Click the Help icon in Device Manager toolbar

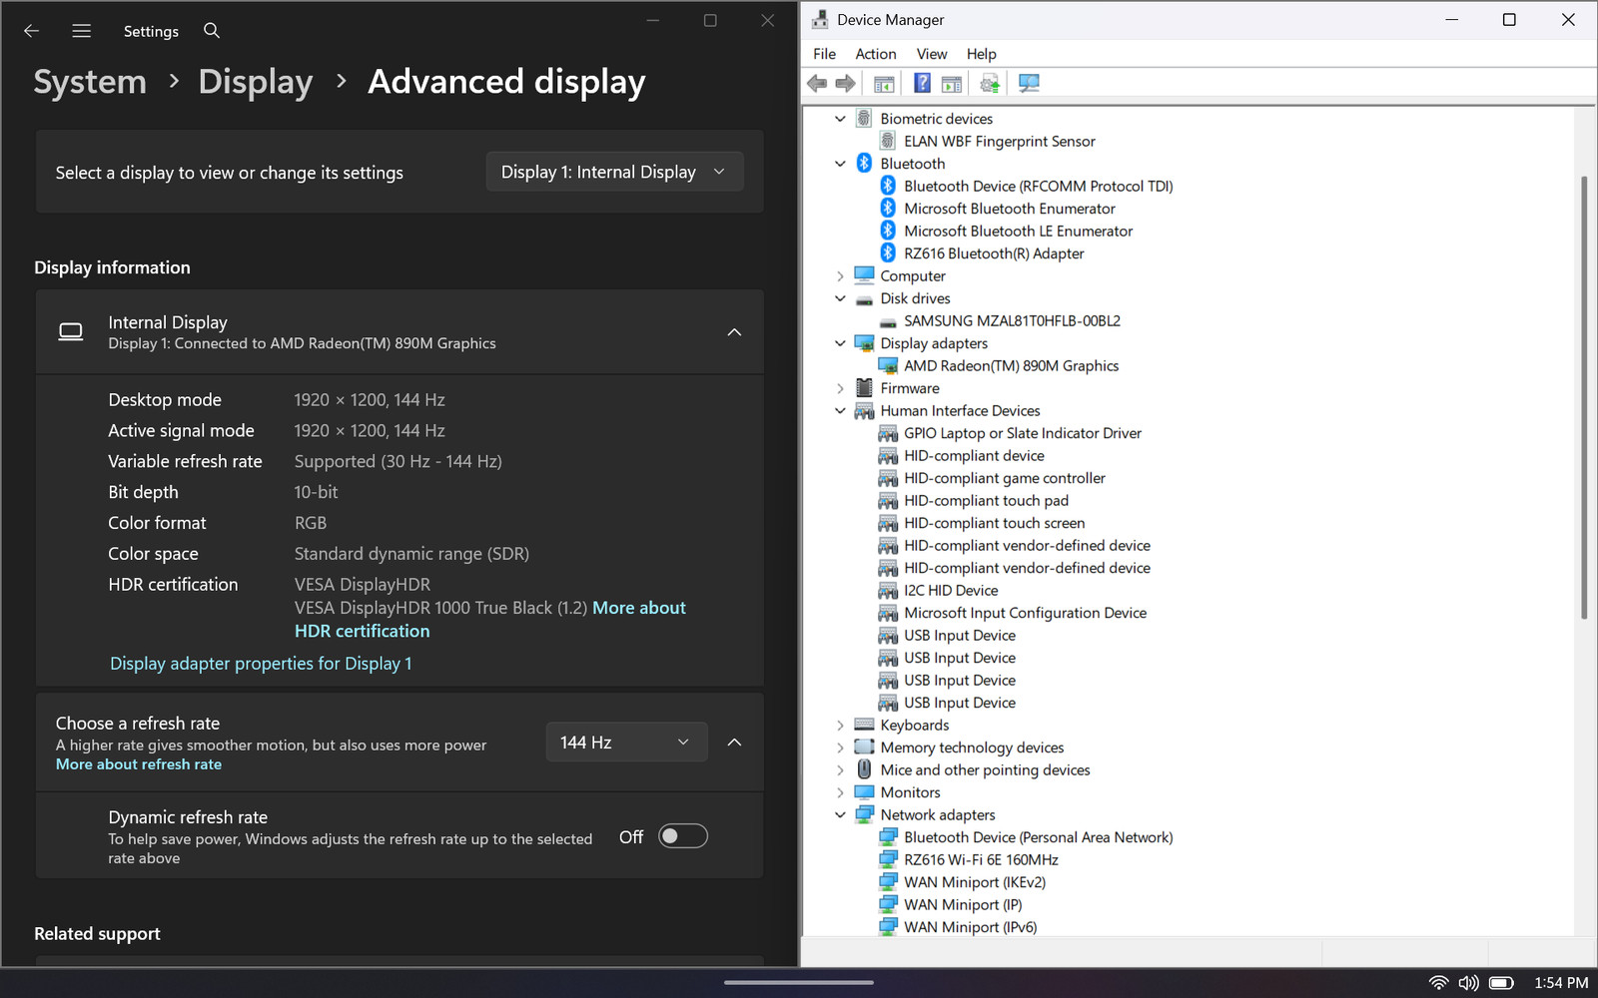(x=922, y=84)
